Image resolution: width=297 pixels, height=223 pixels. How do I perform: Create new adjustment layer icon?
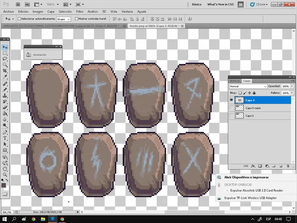coord(267,166)
